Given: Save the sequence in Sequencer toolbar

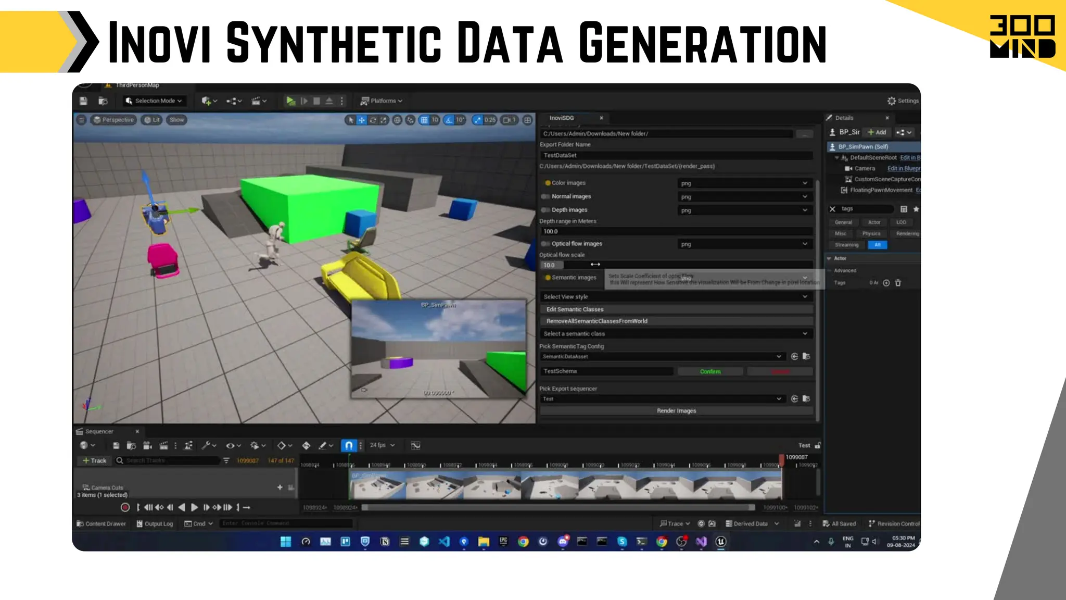Looking at the screenshot, I should (116, 445).
